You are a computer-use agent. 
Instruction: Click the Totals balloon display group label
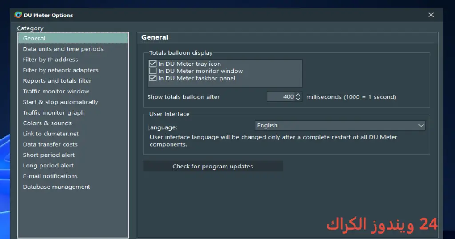click(x=181, y=53)
